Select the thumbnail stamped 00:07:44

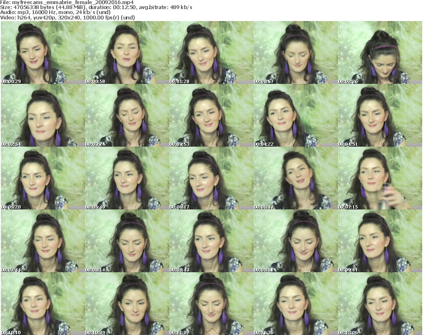pos(43,241)
